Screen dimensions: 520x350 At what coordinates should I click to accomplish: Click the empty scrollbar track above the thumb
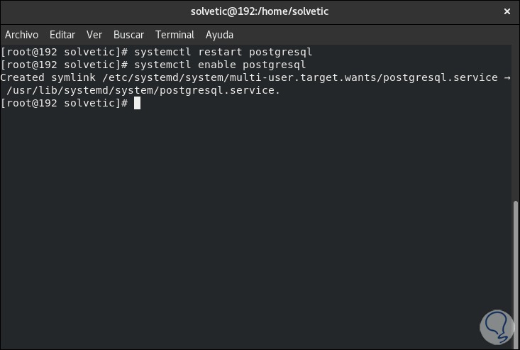pyautogui.click(x=516, y=121)
